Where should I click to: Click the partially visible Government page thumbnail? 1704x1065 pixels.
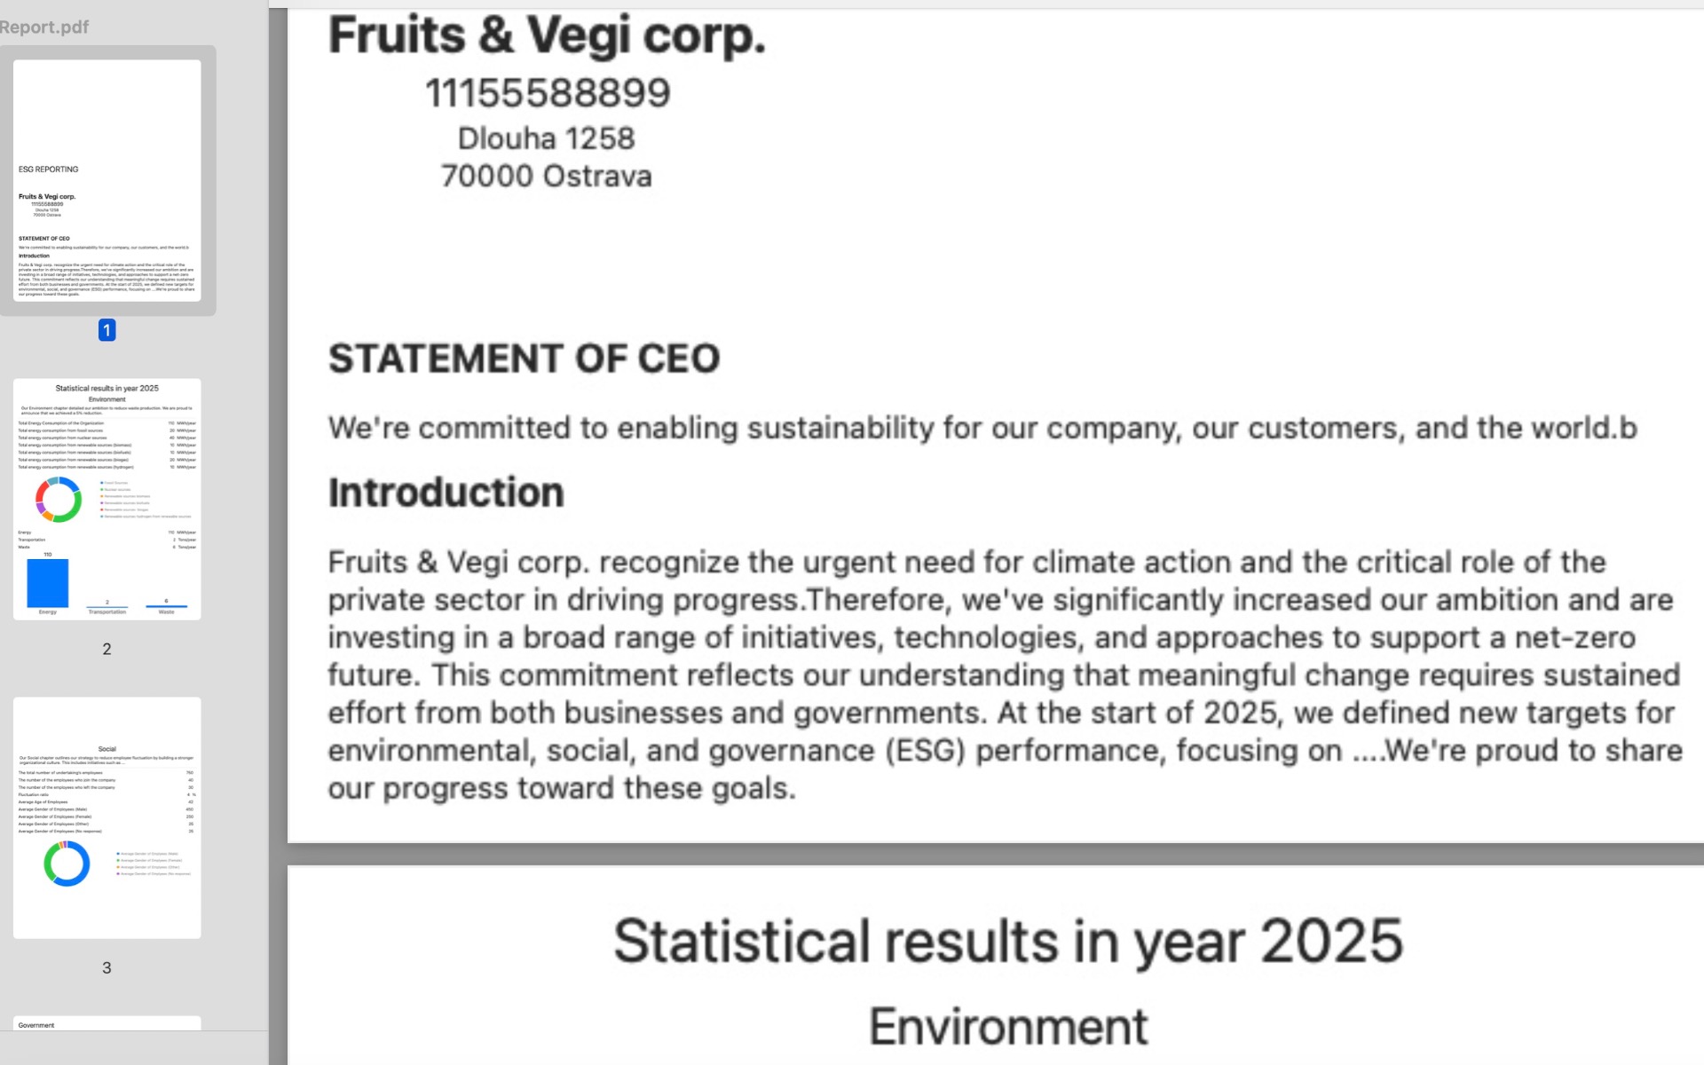coord(106,1022)
